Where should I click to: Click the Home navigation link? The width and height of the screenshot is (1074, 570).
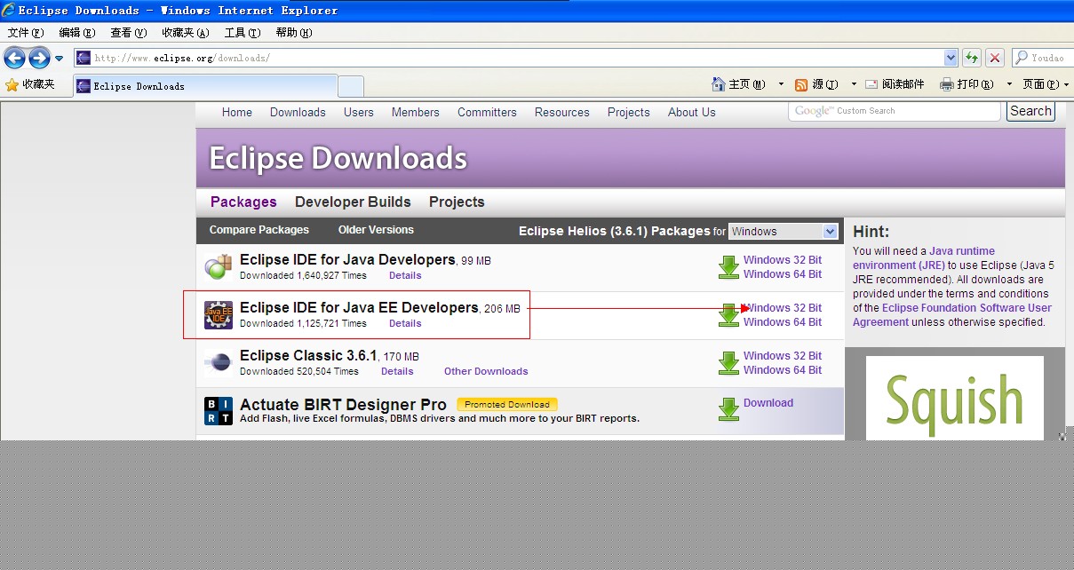[237, 112]
